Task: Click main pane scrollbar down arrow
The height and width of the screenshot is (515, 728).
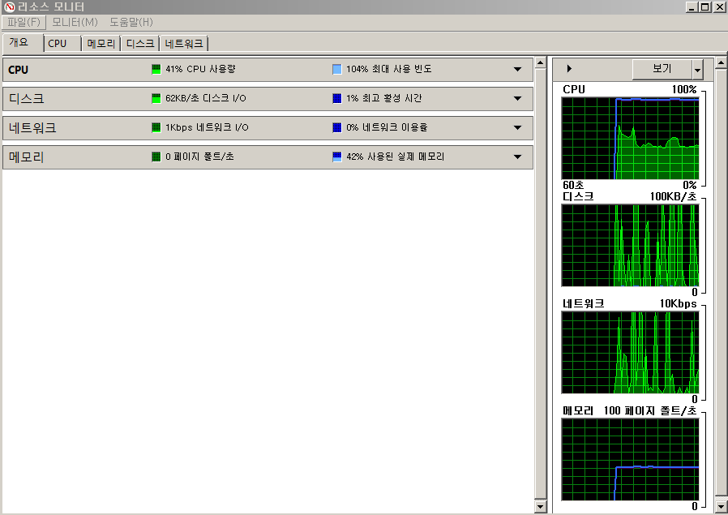Action: click(x=541, y=506)
